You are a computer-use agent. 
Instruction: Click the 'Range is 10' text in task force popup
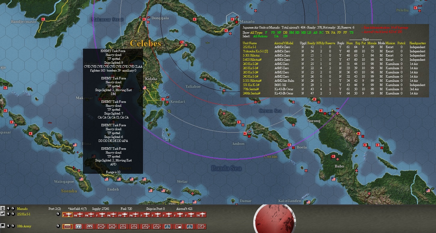pyautogui.click(x=113, y=172)
